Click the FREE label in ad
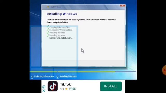This screenshot has height=93, width=166. pos(72,89)
